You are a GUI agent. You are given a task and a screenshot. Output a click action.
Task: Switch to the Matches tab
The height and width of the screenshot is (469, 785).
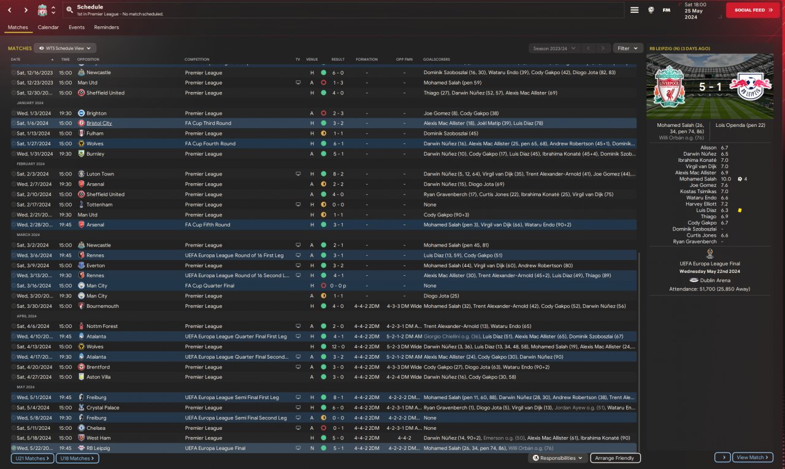point(18,28)
